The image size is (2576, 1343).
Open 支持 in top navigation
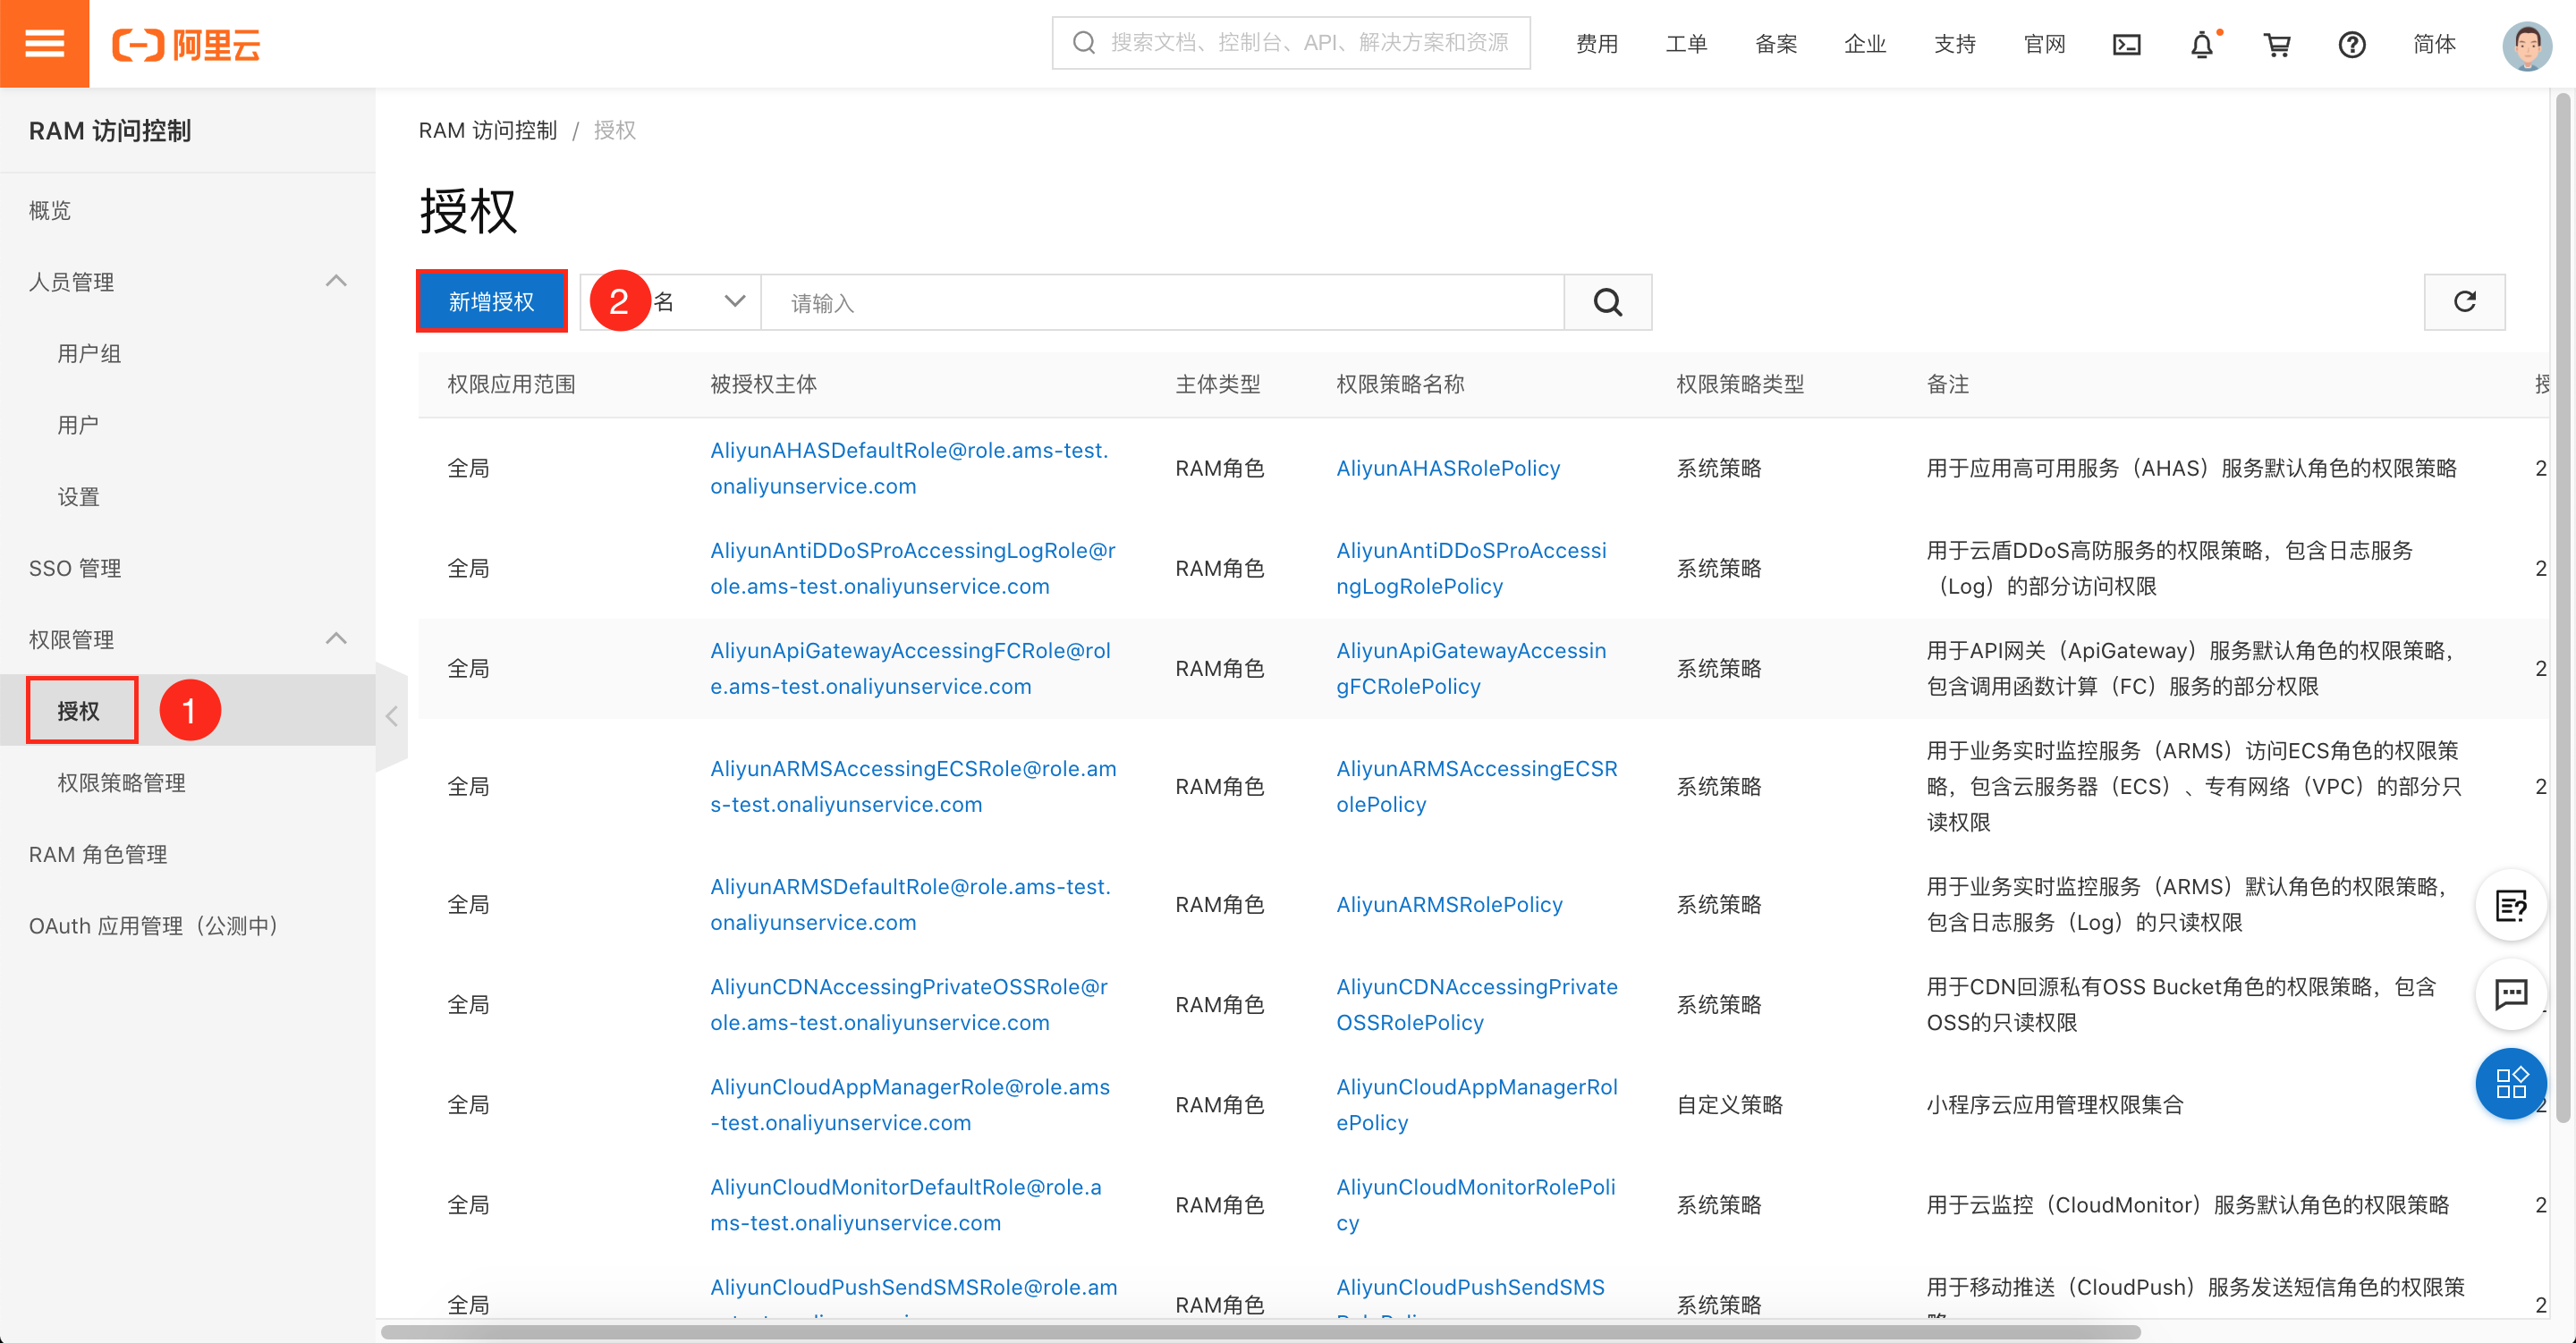(1955, 44)
